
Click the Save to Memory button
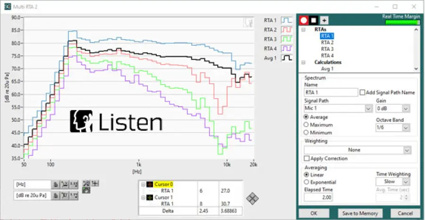point(360,213)
